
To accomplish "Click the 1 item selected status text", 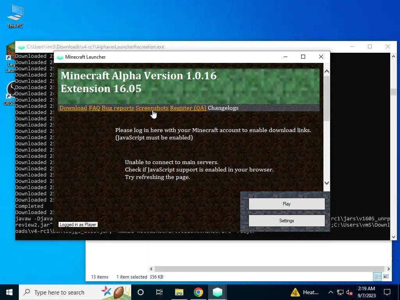I will click(132, 277).
